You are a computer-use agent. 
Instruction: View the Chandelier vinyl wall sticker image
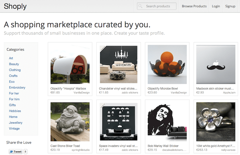click(x=118, y=64)
